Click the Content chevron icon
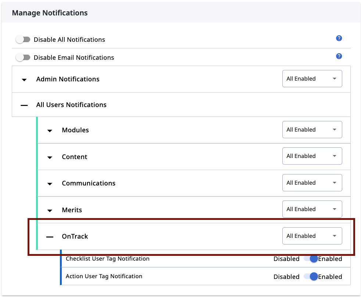361x298 pixels. click(x=50, y=157)
